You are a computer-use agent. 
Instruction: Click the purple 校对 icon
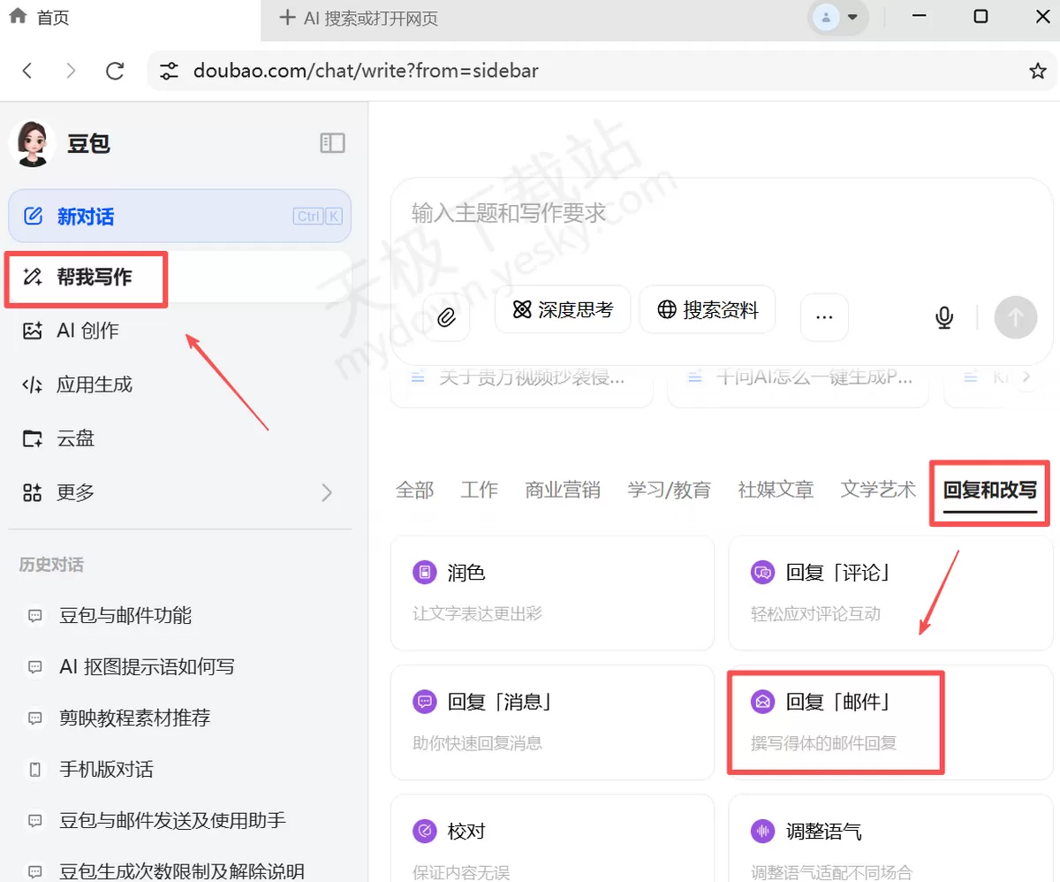(425, 832)
